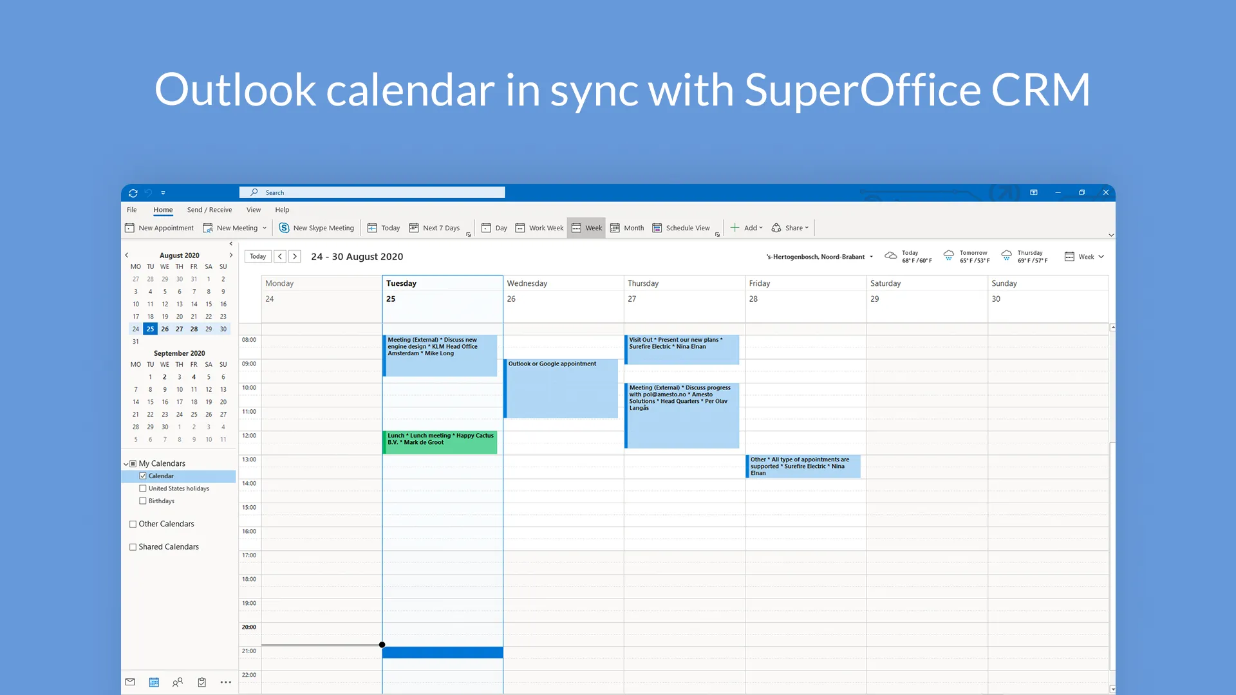Open the Send / Receive tab
The image size is (1236, 695).
point(209,210)
